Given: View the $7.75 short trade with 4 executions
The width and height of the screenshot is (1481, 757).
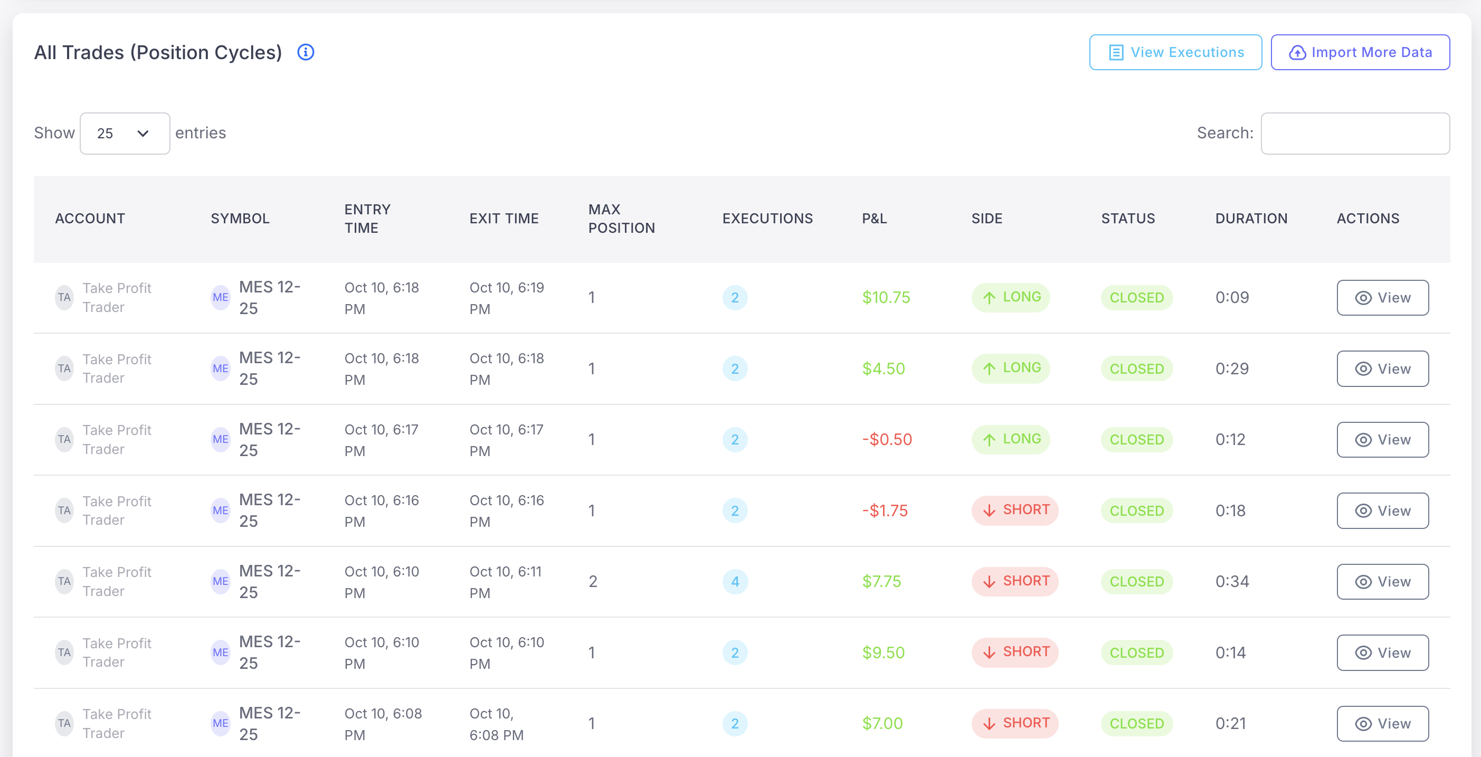Looking at the screenshot, I should pyautogui.click(x=1382, y=582).
